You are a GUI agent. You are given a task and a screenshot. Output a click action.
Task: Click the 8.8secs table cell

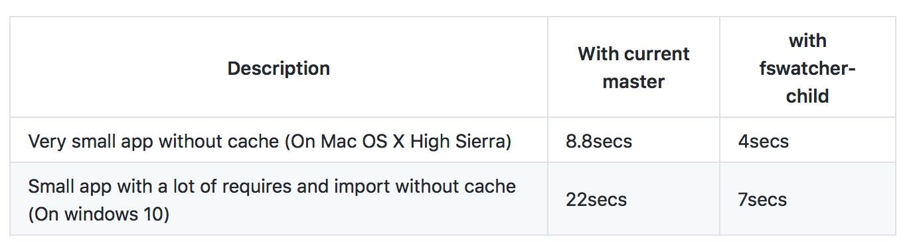pyautogui.click(x=633, y=141)
